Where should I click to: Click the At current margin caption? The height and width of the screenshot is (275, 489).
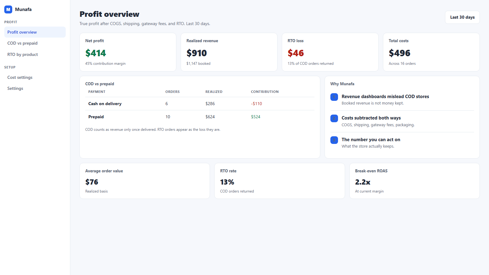coord(369,191)
